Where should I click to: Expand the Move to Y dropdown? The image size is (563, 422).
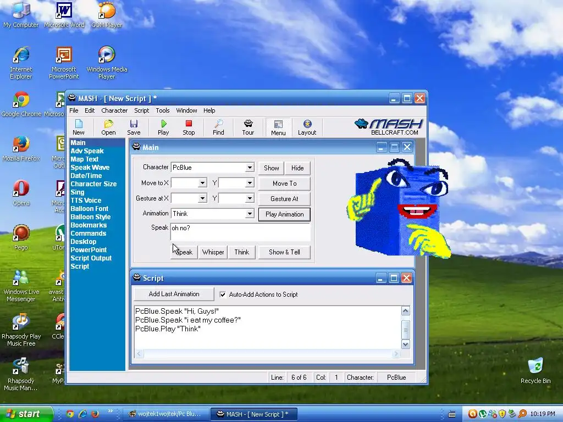point(250,183)
